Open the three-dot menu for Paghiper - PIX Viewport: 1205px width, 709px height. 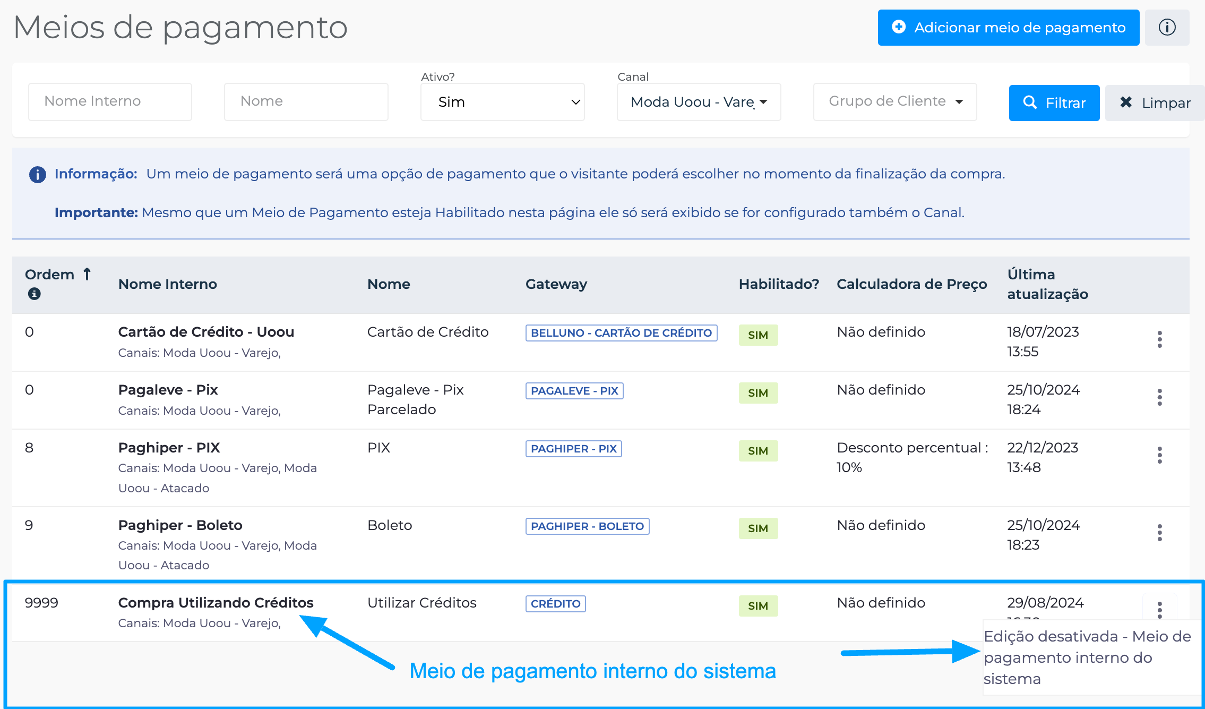(x=1159, y=455)
